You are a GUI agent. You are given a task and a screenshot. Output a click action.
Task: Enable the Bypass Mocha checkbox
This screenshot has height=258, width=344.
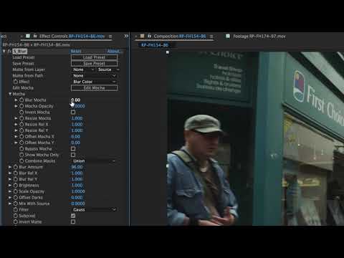(x=73, y=148)
